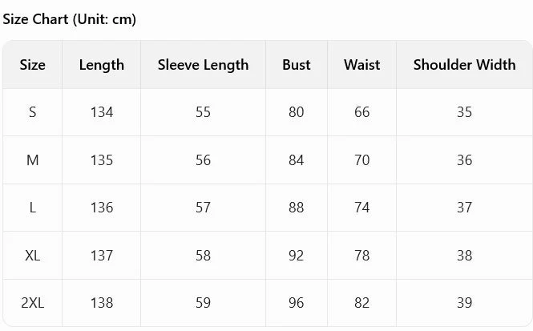Click the Bust column header

point(296,65)
